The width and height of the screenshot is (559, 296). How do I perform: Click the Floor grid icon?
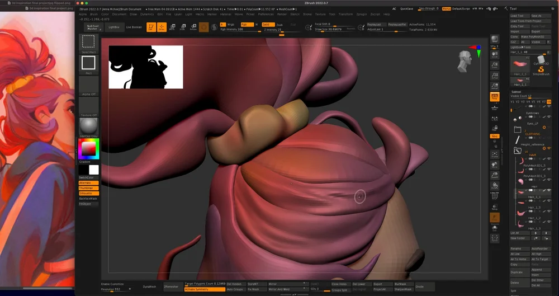495,107
